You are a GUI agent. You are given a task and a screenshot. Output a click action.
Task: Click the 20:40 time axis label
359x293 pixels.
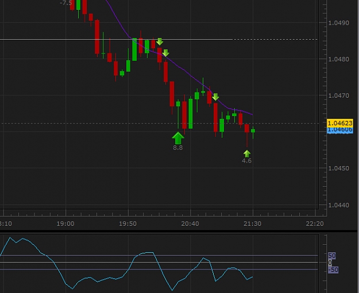tap(190, 223)
